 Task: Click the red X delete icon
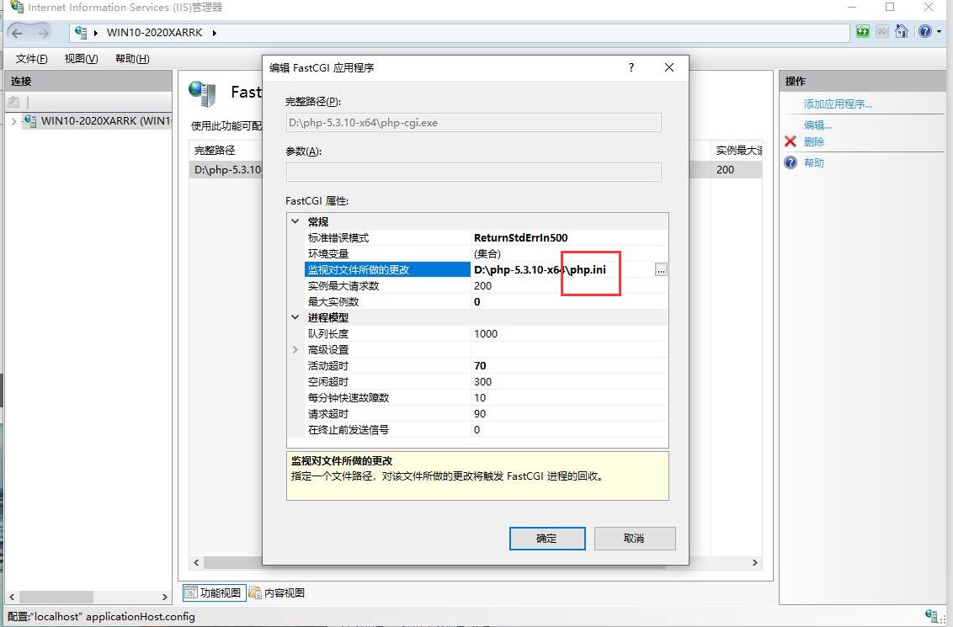[x=791, y=141]
